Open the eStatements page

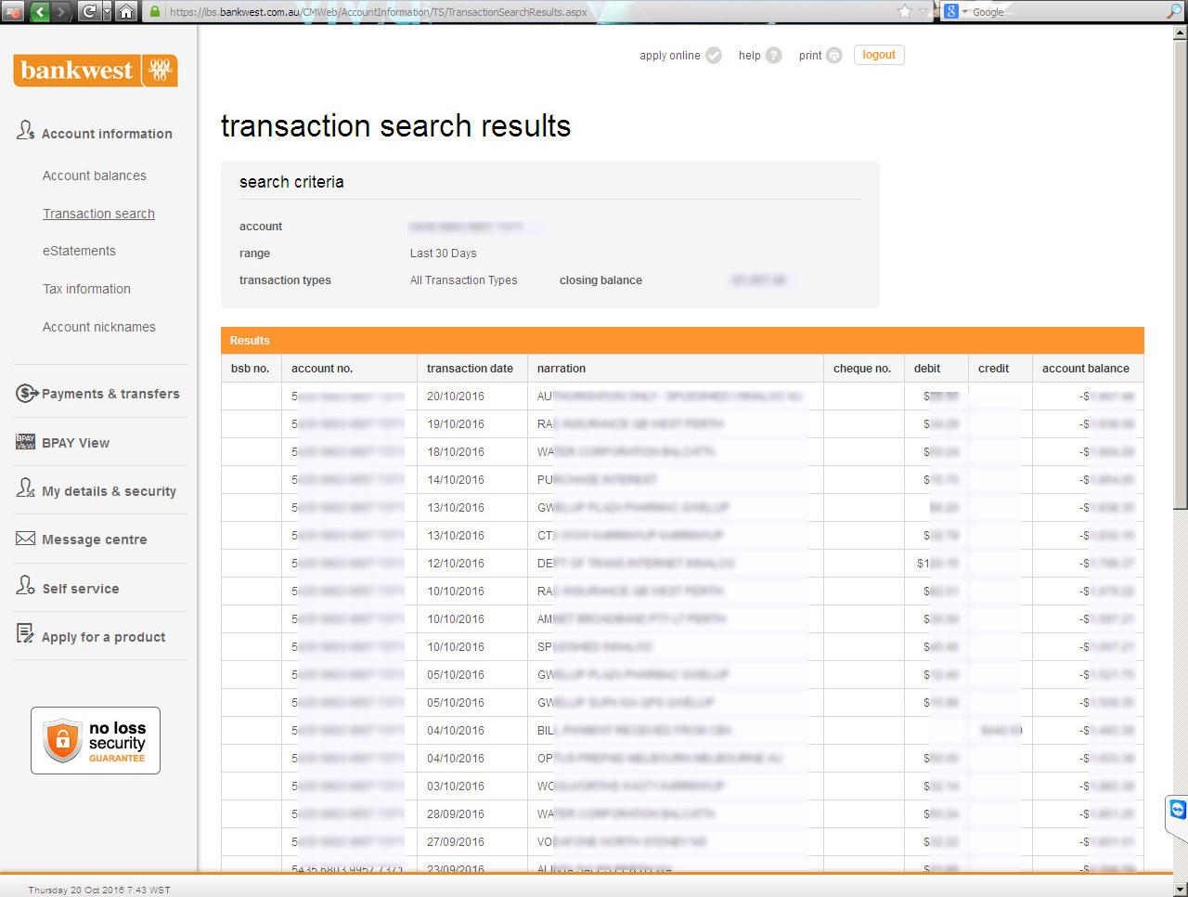tap(79, 251)
